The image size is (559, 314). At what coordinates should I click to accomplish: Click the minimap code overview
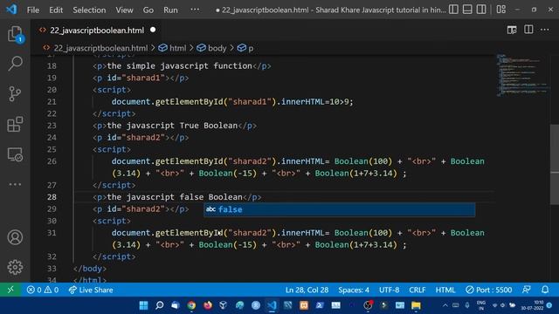522,75
